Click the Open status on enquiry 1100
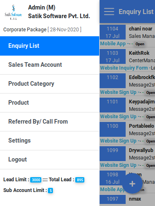Screen dimensions: 155x206 point(150,141)
